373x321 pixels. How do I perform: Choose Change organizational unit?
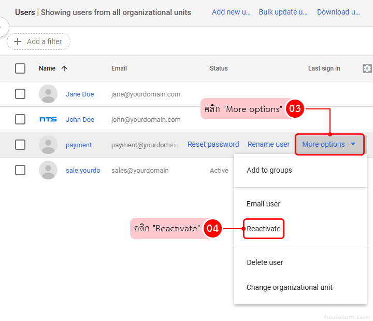point(289,287)
